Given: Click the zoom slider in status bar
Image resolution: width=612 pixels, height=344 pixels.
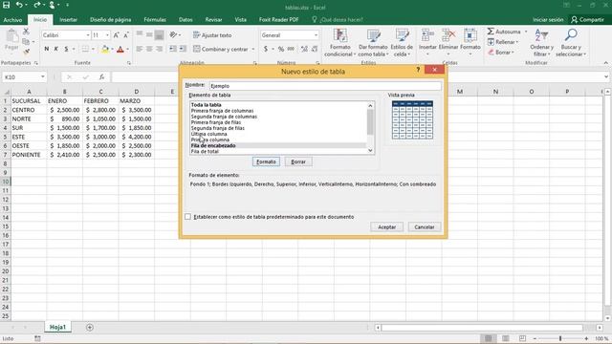Looking at the screenshot, I should (x=560, y=338).
